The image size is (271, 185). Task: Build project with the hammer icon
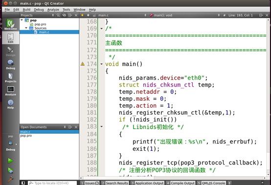pos(11,179)
